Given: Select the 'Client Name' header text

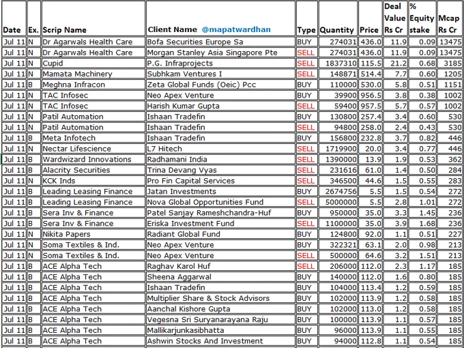Looking at the screenshot, I should (172, 29).
